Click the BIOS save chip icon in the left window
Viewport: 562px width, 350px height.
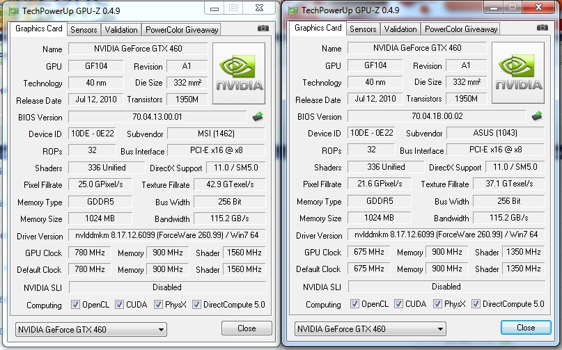click(x=258, y=116)
